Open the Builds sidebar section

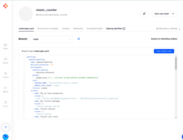pos(5,61)
